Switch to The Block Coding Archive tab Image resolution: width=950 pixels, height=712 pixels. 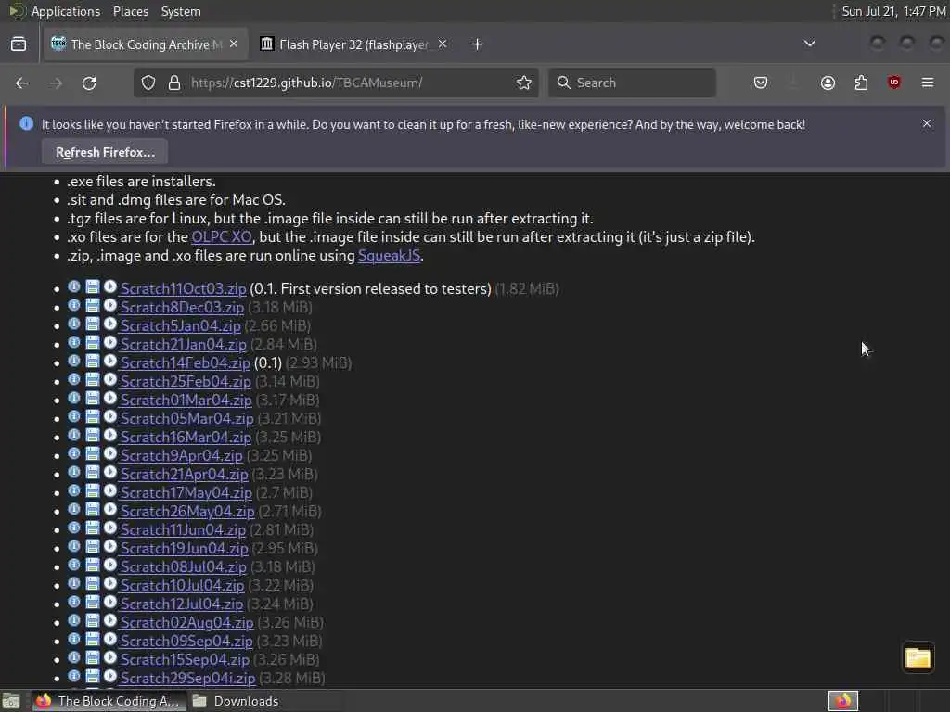(146, 44)
